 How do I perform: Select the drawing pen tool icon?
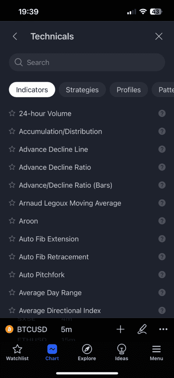coord(142,329)
